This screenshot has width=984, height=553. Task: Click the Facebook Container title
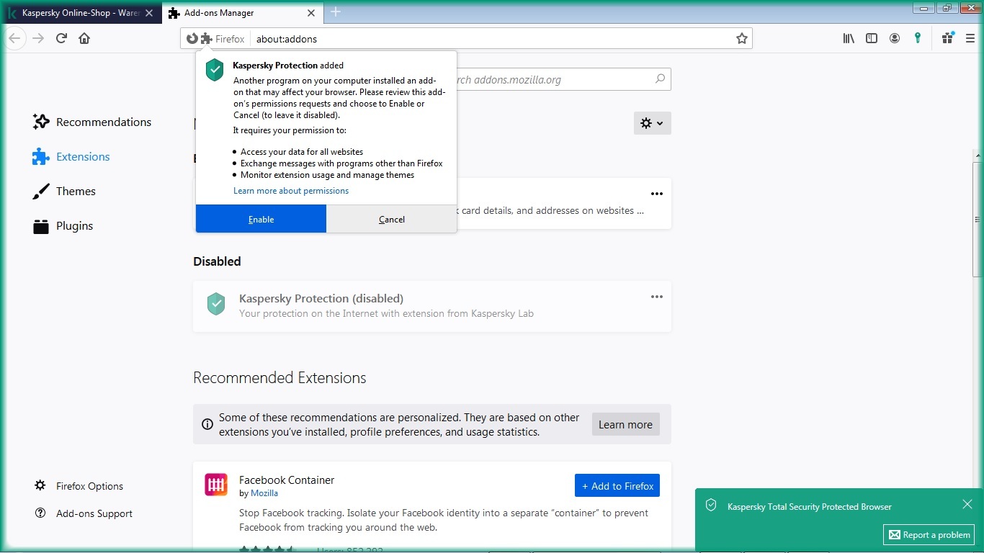287,480
